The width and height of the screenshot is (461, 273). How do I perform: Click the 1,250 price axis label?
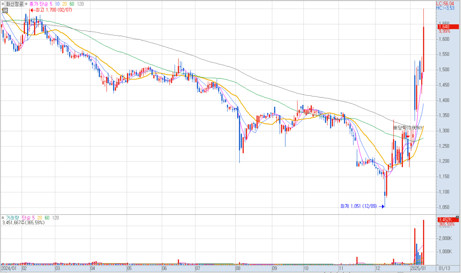pyautogui.click(x=444, y=146)
